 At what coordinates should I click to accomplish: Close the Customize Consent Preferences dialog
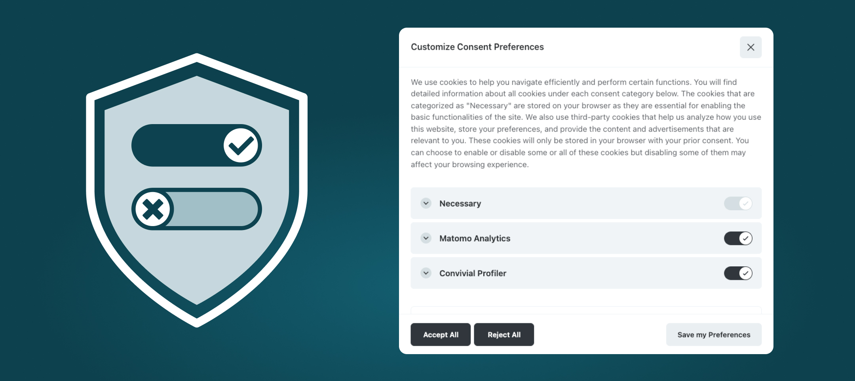750,47
